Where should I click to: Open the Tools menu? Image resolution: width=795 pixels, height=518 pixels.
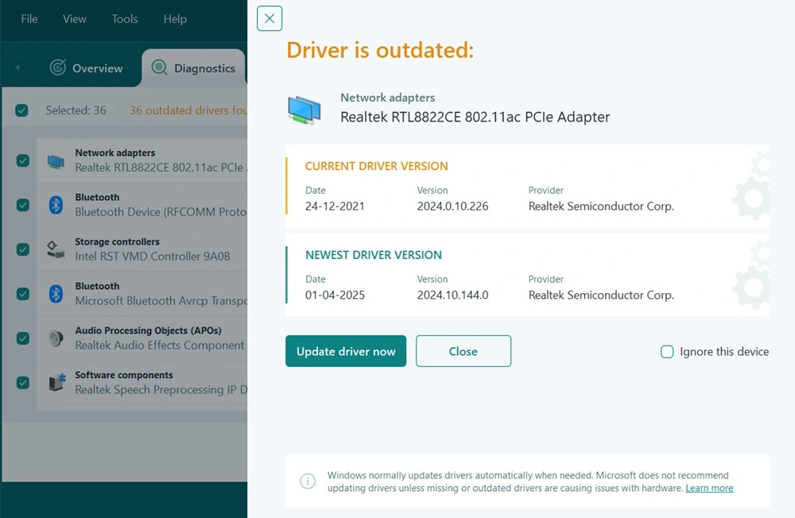click(x=125, y=19)
